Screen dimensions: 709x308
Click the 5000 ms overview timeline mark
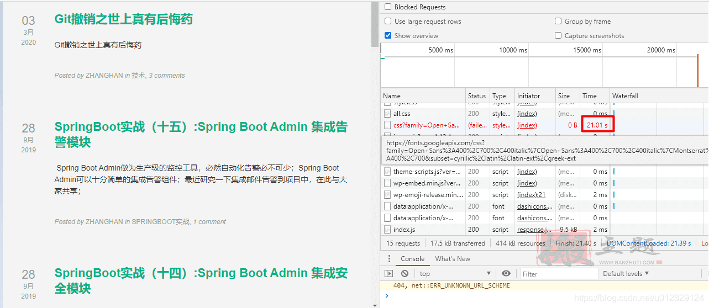tap(441, 50)
